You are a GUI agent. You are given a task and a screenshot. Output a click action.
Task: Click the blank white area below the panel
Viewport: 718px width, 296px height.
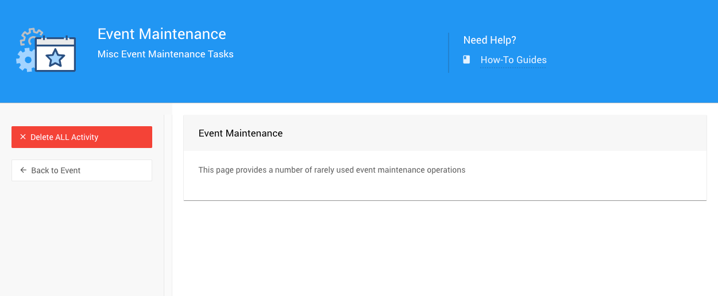point(445,248)
